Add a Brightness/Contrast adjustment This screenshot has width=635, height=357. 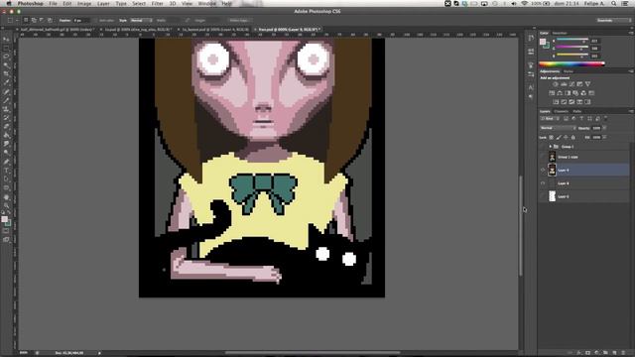coord(556,84)
